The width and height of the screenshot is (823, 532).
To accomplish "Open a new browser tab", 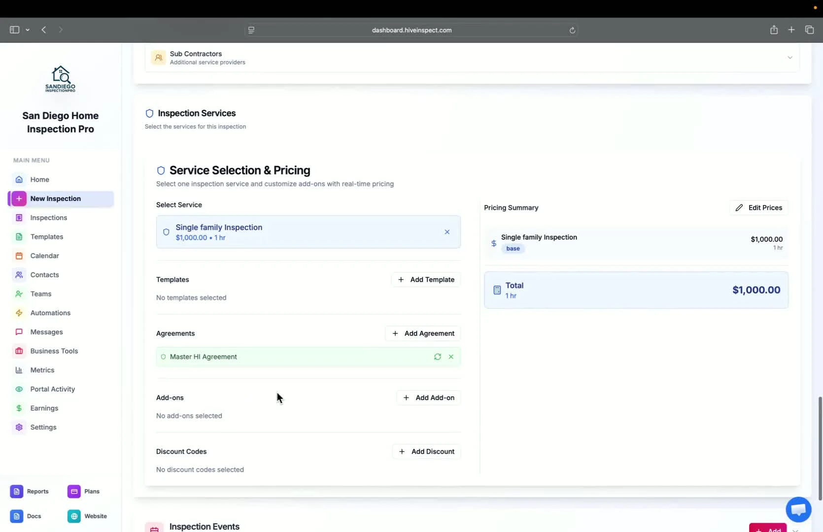I will click(x=791, y=30).
